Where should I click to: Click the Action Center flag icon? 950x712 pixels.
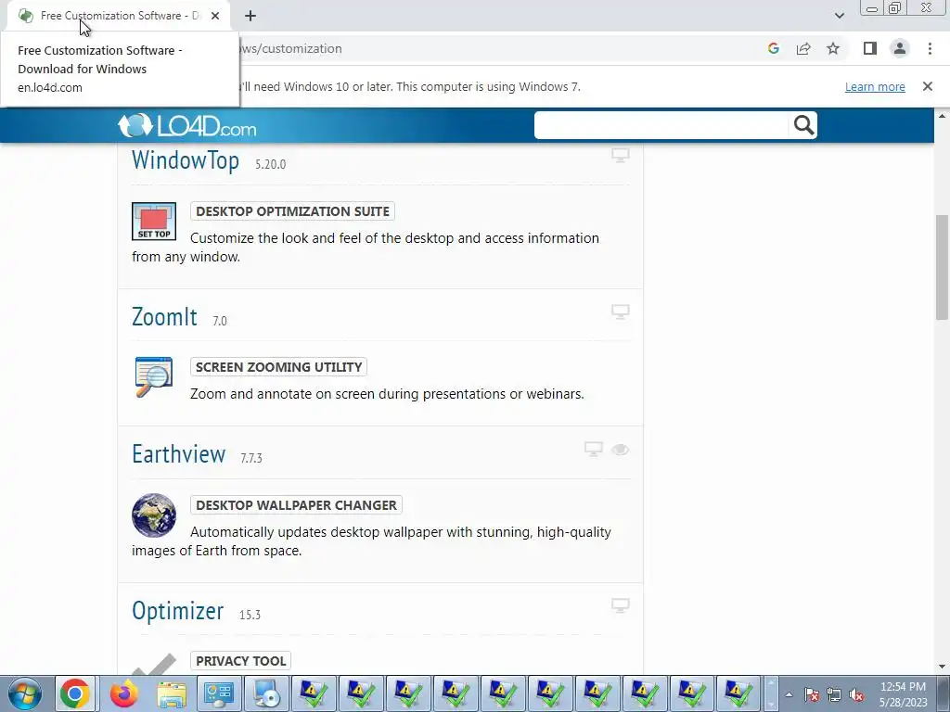click(811, 694)
